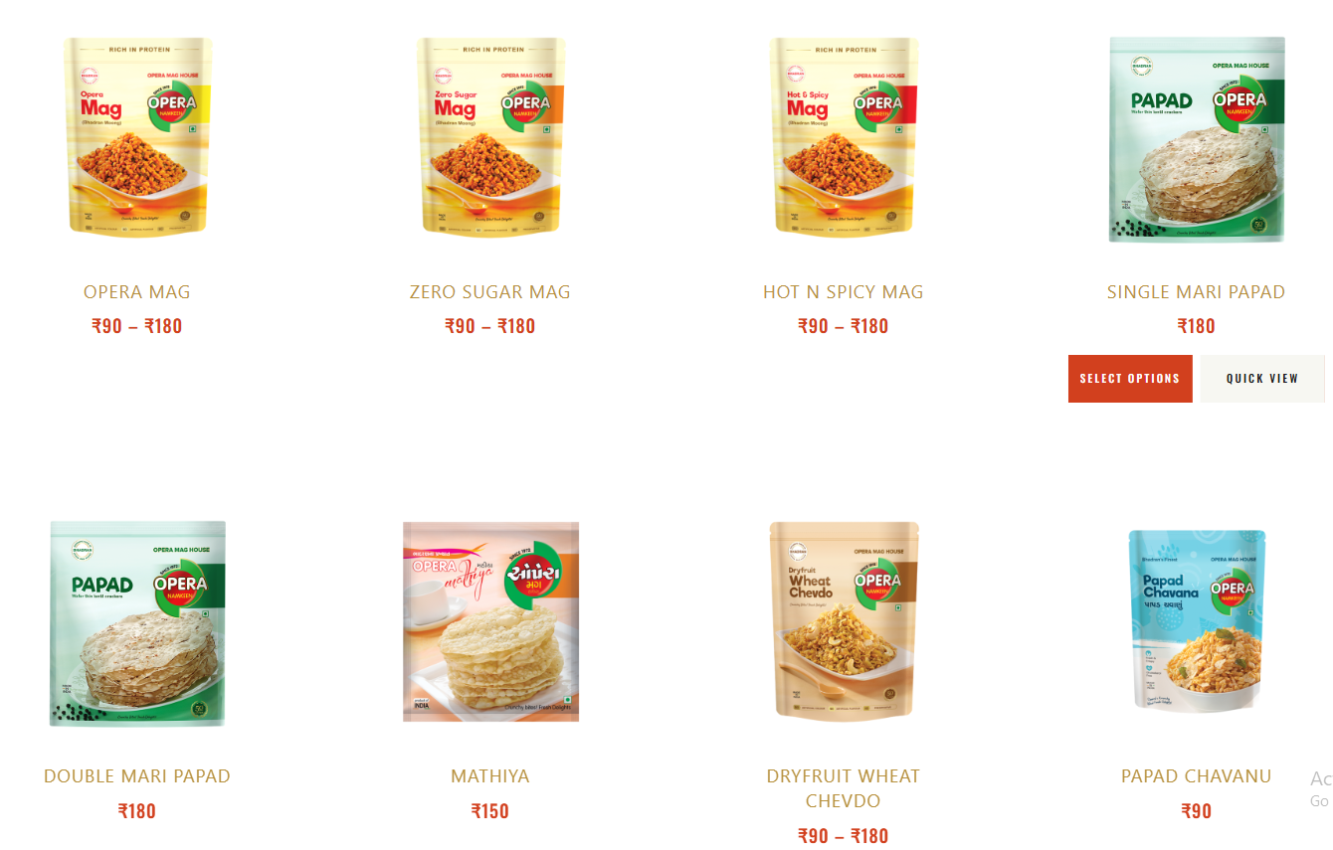1333x850 pixels.
Task: Open the OPERA MAG title link
Action: [x=137, y=292]
